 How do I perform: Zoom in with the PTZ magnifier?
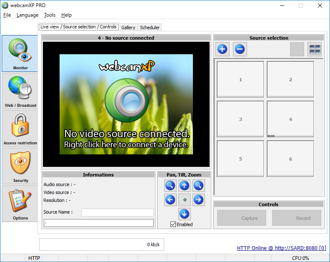pyautogui.click(x=198, y=186)
